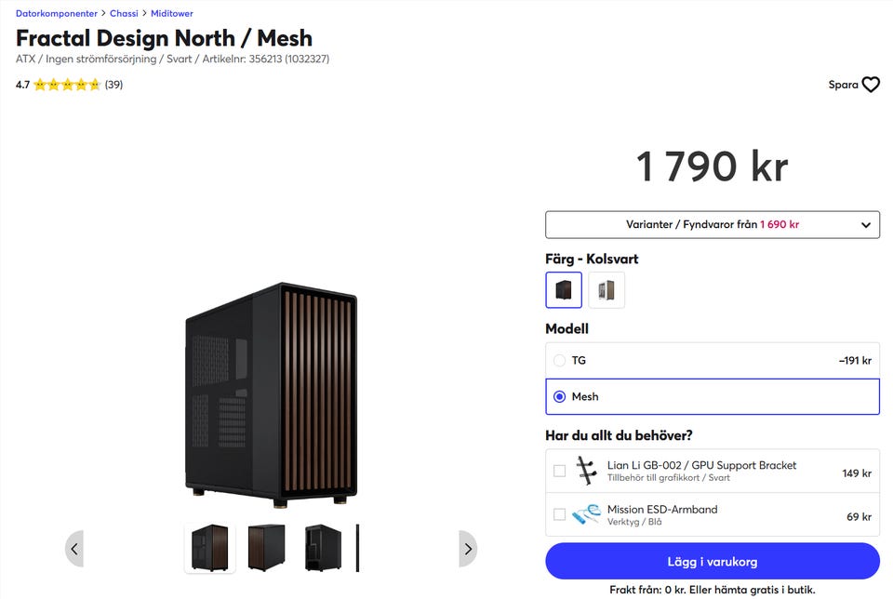Choose the white chassis color swatch

click(x=606, y=290)
